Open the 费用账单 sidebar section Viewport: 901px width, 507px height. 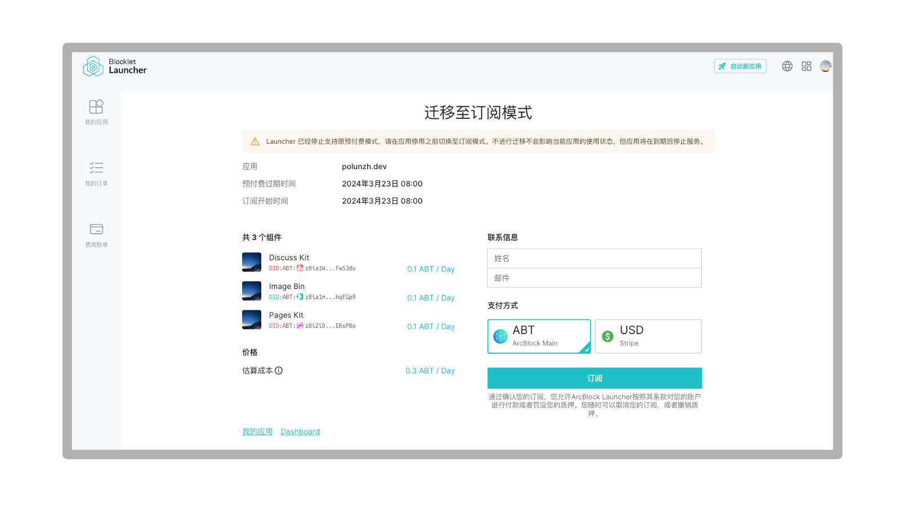coord(96,233)
